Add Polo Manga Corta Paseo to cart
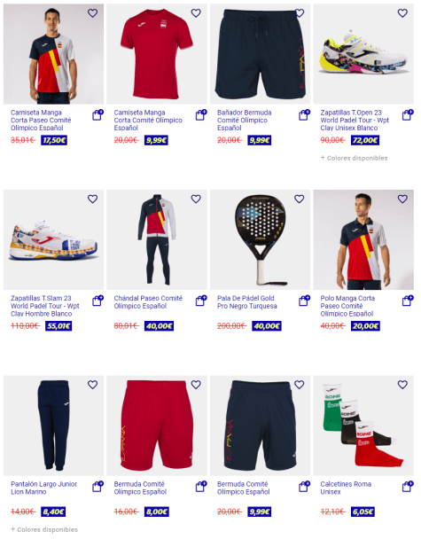 pos(408,301)
